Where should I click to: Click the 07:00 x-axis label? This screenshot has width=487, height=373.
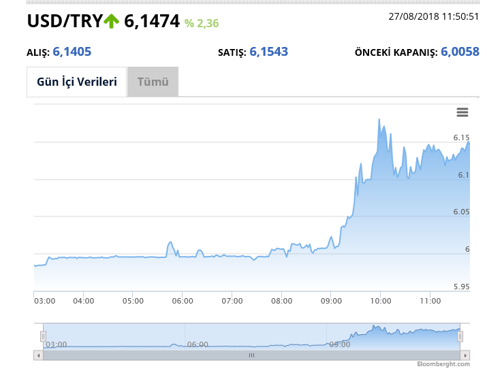232,301
